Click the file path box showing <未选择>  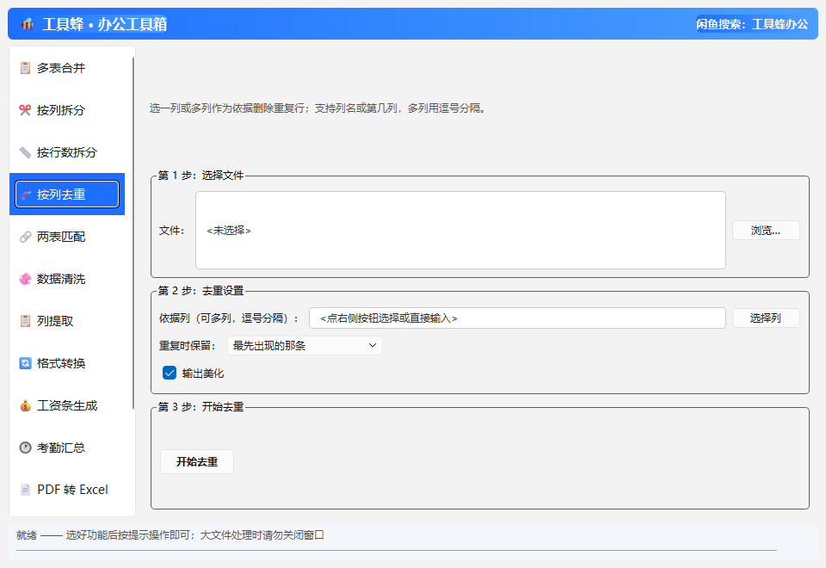pyautogui.click(x=460, y=231)
